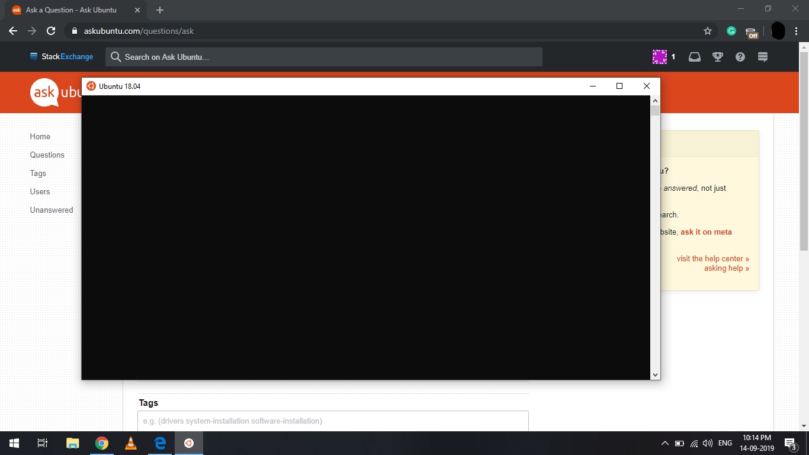Viewport: 809px width, 455px height.
Task: Open the Ask Ubuntu inbox icon
Action: point(694,57)
